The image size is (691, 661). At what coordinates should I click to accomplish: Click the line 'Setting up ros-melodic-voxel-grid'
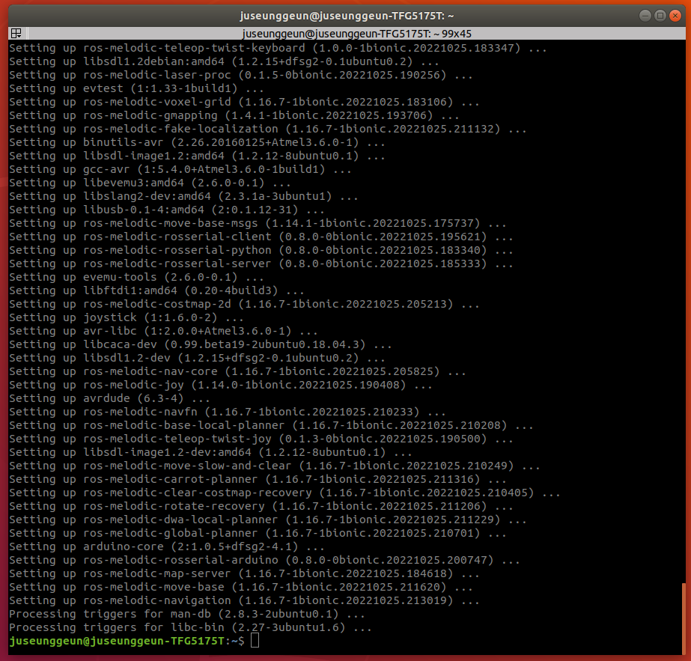tap(244, 102)
